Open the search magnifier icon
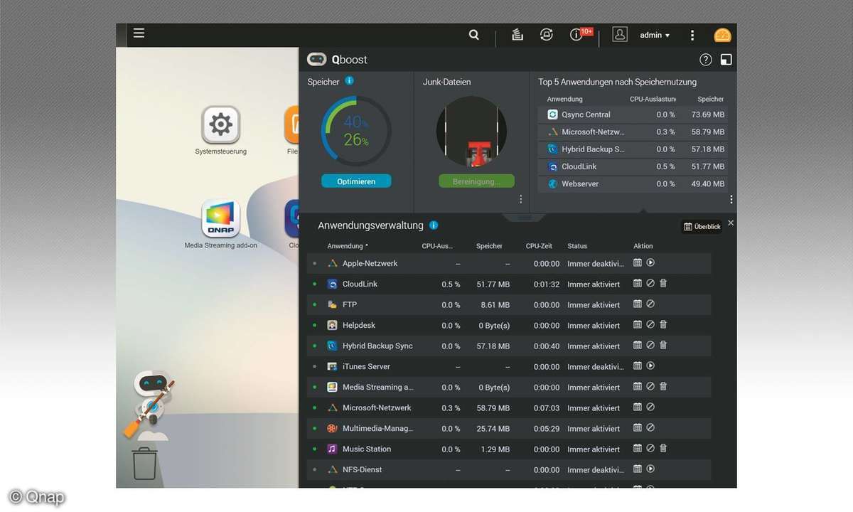Viewport: 853px width, 512px height. coord(474,35)
